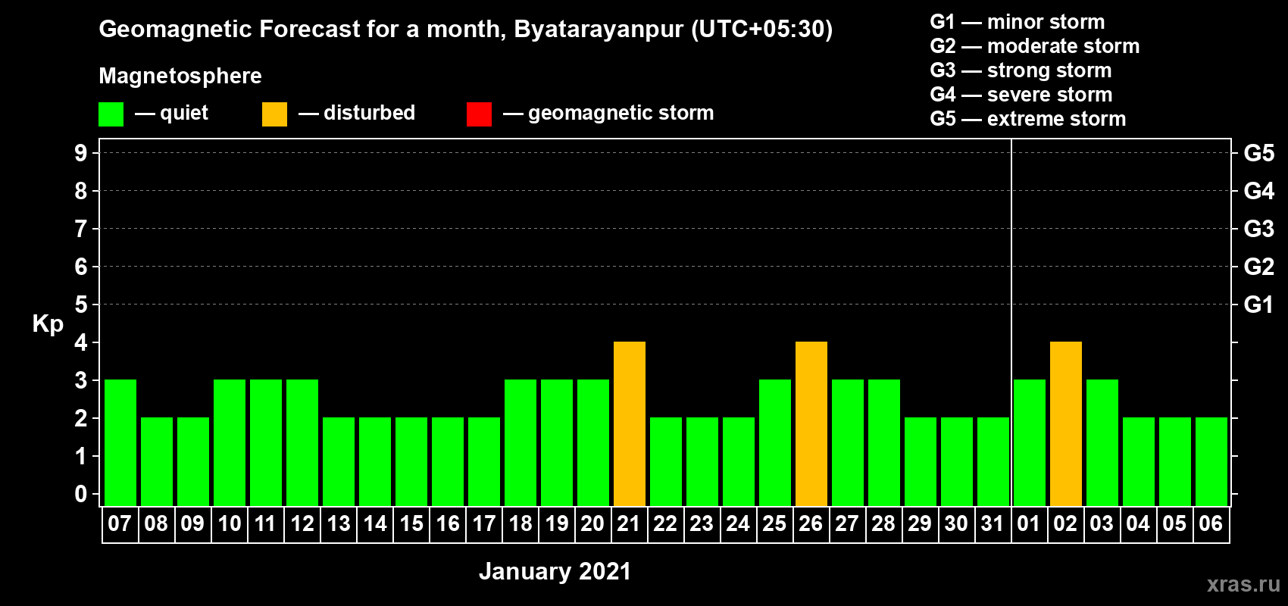Click the green bar above date 07

(x=120, y=442)
